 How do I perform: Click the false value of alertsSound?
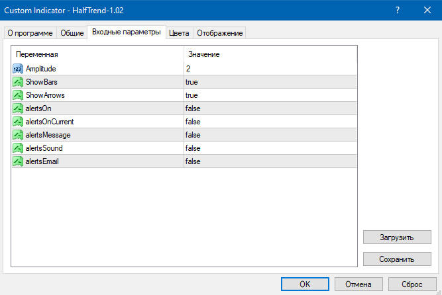(193, 148)
